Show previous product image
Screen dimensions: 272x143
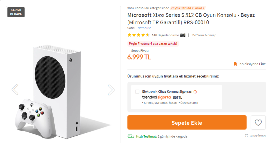(15, 90)
